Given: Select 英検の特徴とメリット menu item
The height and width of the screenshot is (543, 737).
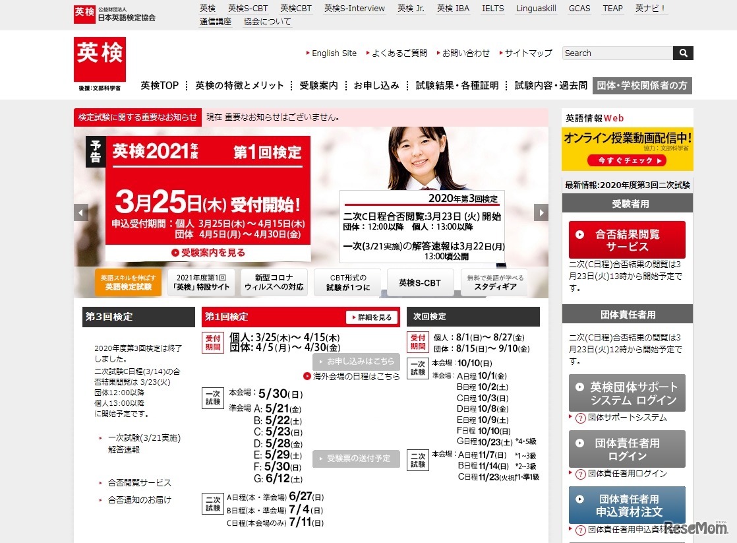Looking at the screenshot, I should (239, 86).
